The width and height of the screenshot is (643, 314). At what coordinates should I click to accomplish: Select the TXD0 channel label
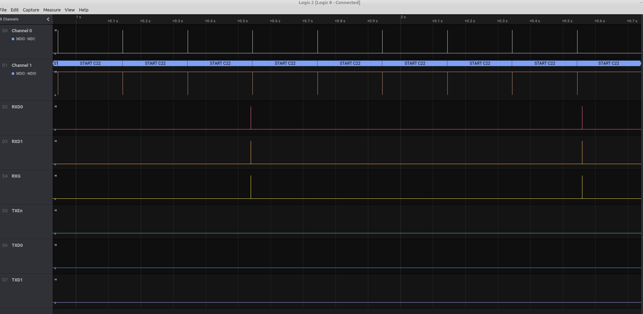(17, 245)
